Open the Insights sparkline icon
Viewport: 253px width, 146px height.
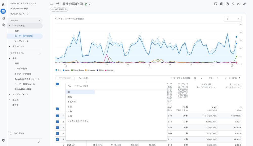tap(239, 4)
